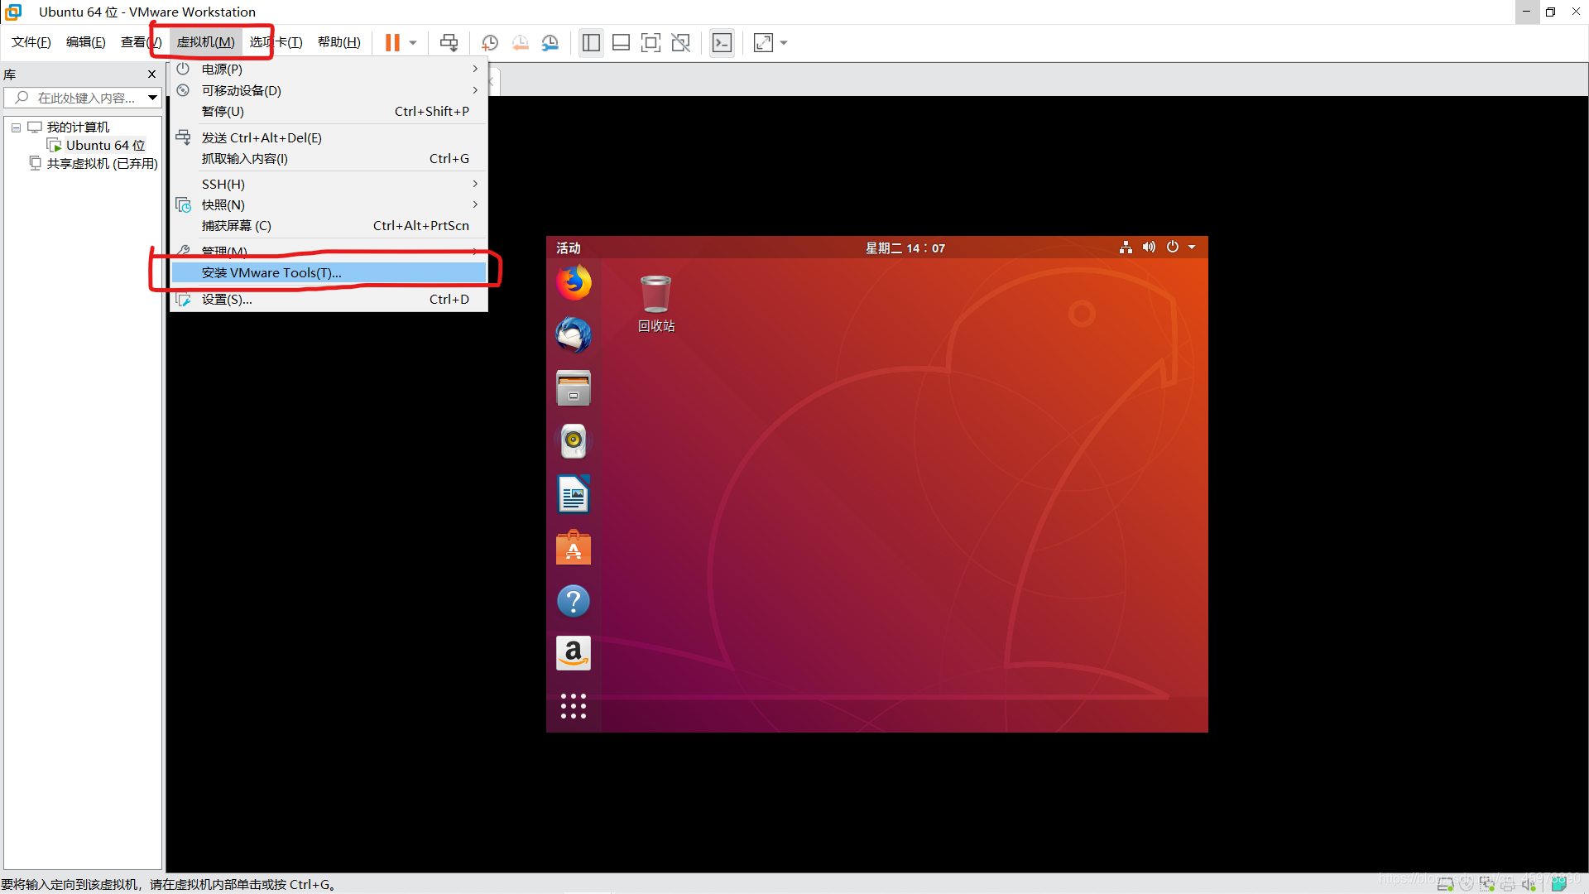Screen dimensions: 1589x894
Task: Open the stretch display dropdown arrow
Action: 784,43
